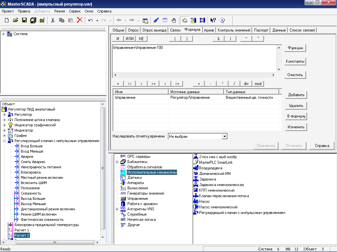Open the Режим menu

[x=60, y=11]
